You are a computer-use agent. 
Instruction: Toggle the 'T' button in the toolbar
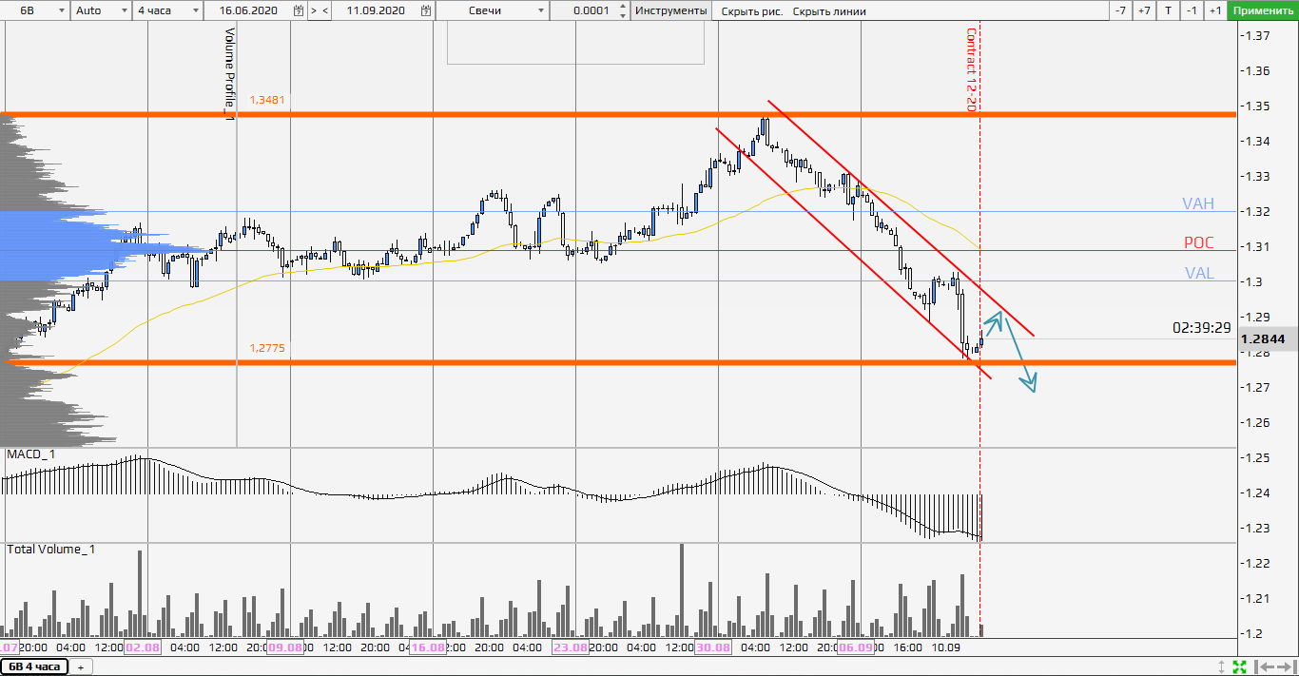(1168, 11)
